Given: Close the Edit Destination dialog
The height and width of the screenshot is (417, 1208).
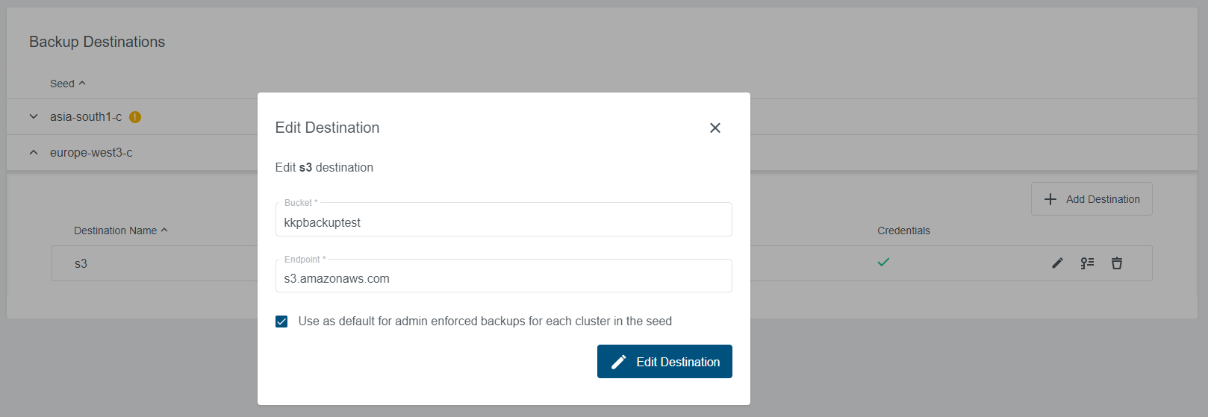Looking at the screenshot, I should 714,128.
